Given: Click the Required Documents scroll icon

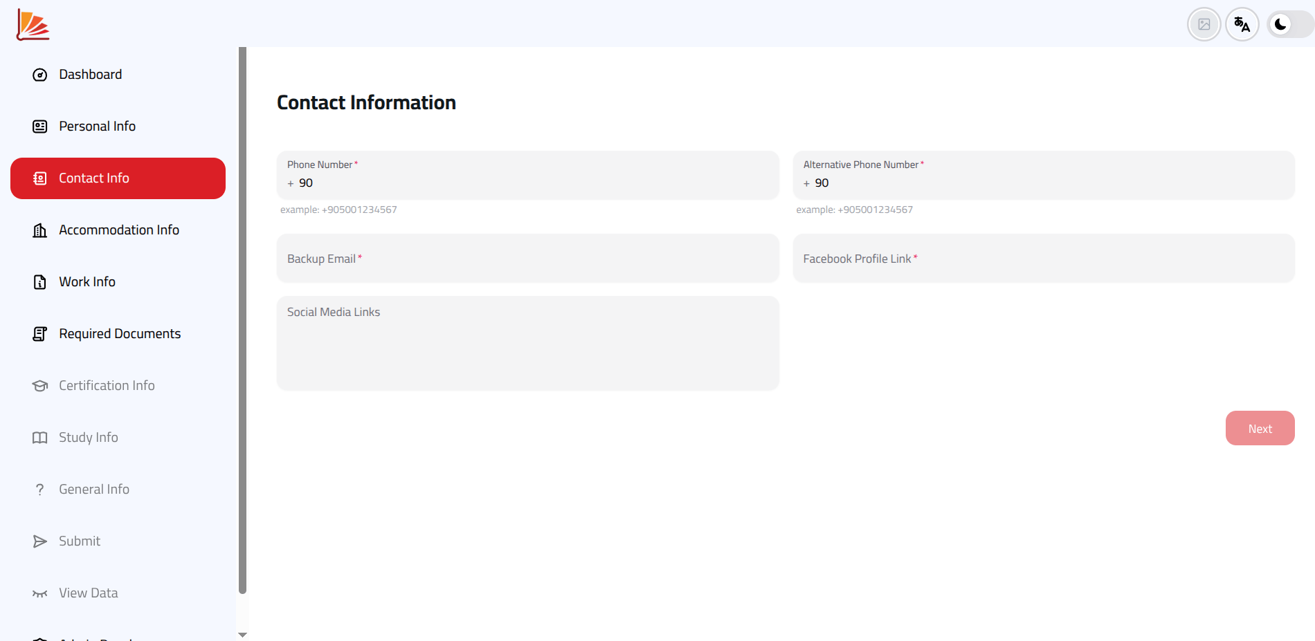Looking at the screenshot, I should coord(40,334).
